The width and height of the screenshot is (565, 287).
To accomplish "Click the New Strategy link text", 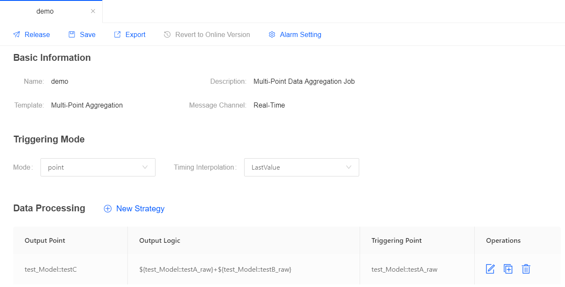I will 140,209.
